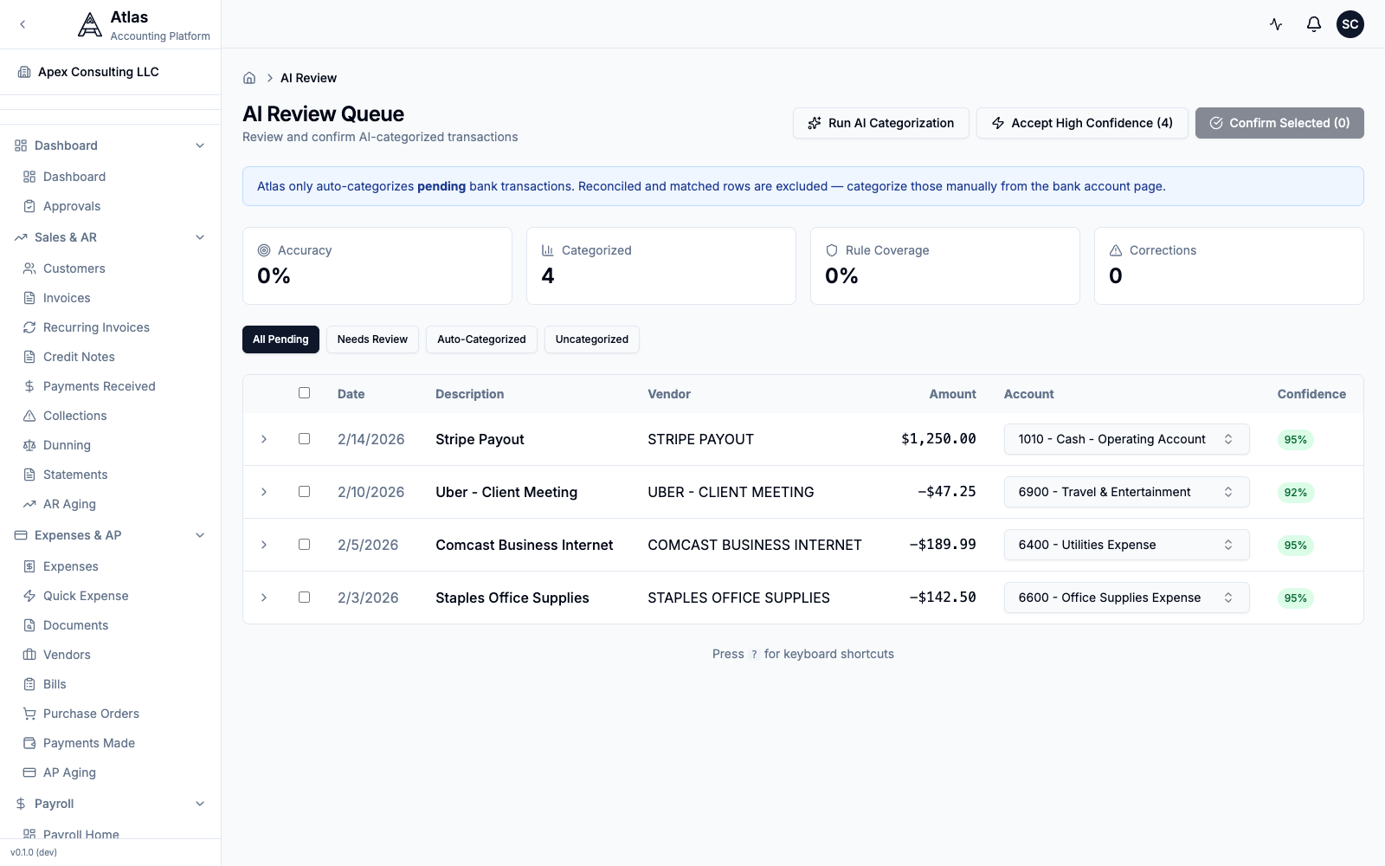Click the STAPLES OFFICE SUPPLIES vendor cell
Viewport: 1385px width, 866px height.
coord(738,598)
